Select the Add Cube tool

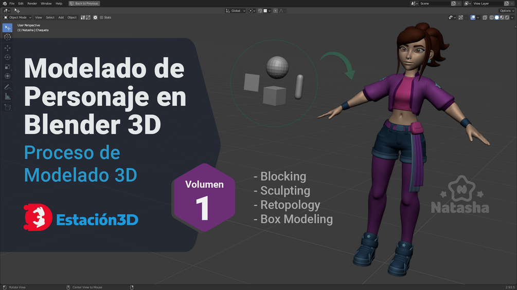(7, 107)
